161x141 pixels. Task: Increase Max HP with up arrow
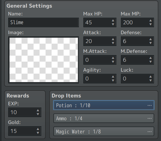click(x=113, y=20)
